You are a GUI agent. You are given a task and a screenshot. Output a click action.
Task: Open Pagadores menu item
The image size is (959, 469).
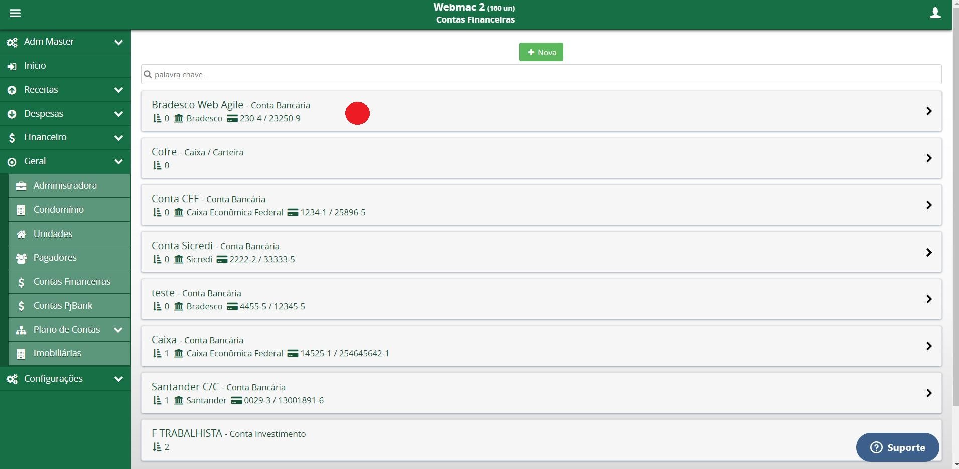[69, 258]
